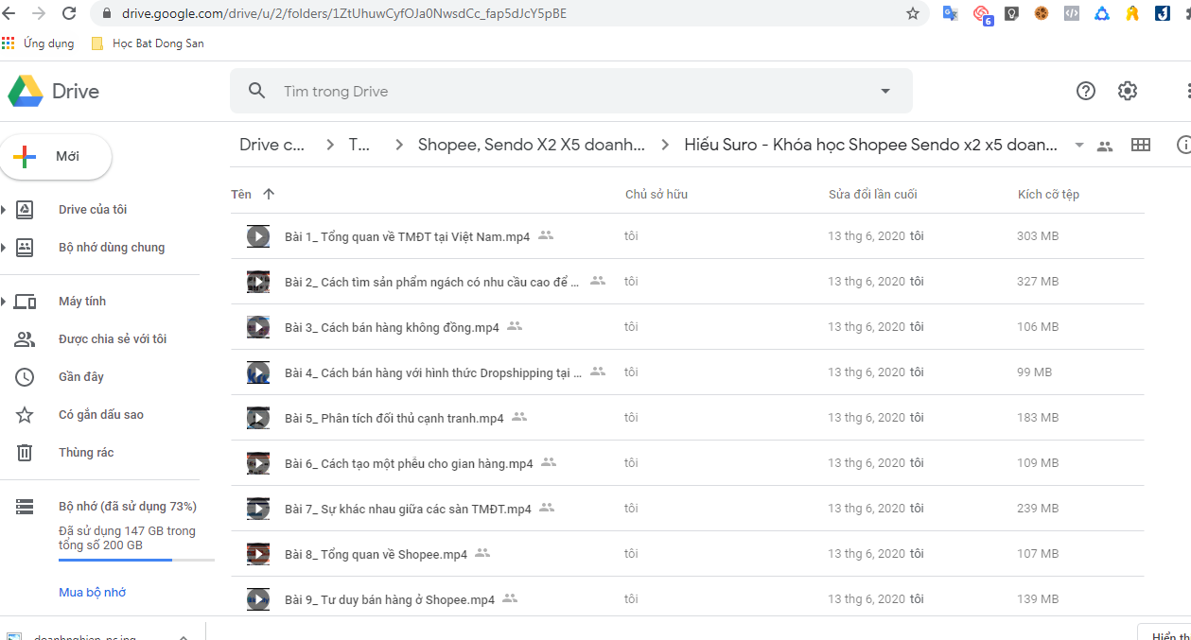Click the 303 MB size cell
Viewport: 1191px width, 640px height.
pos(1038,236)
